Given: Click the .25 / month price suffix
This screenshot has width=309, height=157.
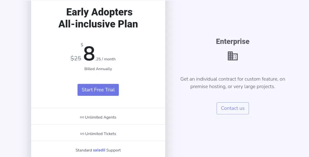Looking at the screenshot, I should 105,59.
